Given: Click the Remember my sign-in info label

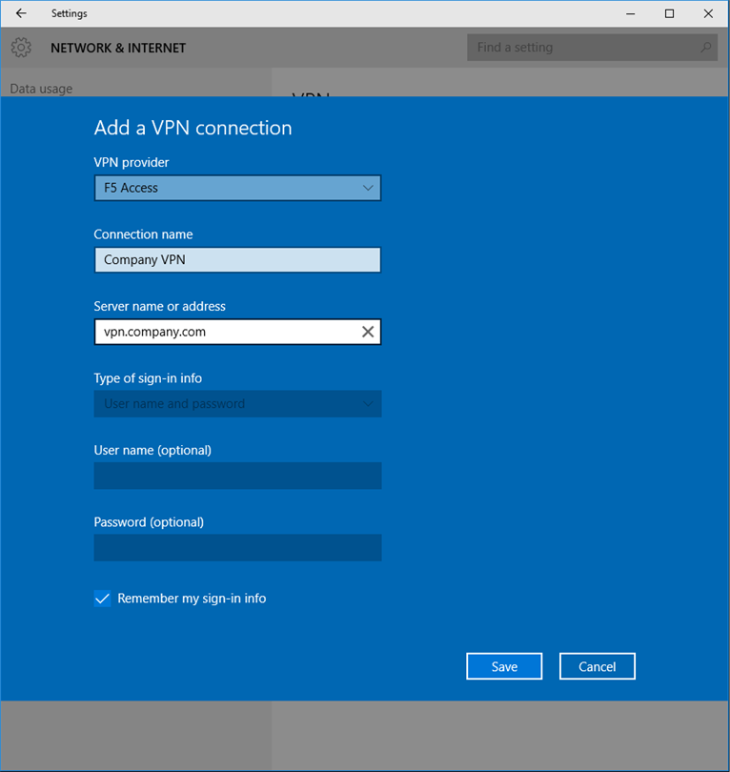Looking at the screenshot, I should click(192, 599).
